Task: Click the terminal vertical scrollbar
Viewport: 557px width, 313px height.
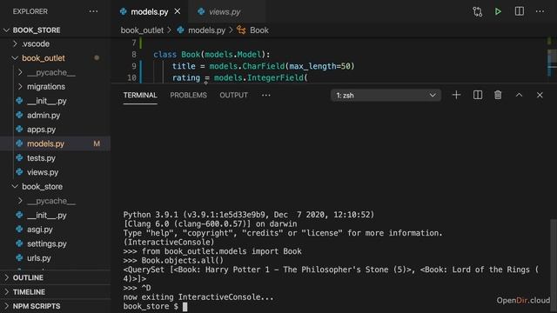Action: coord(554,265)
